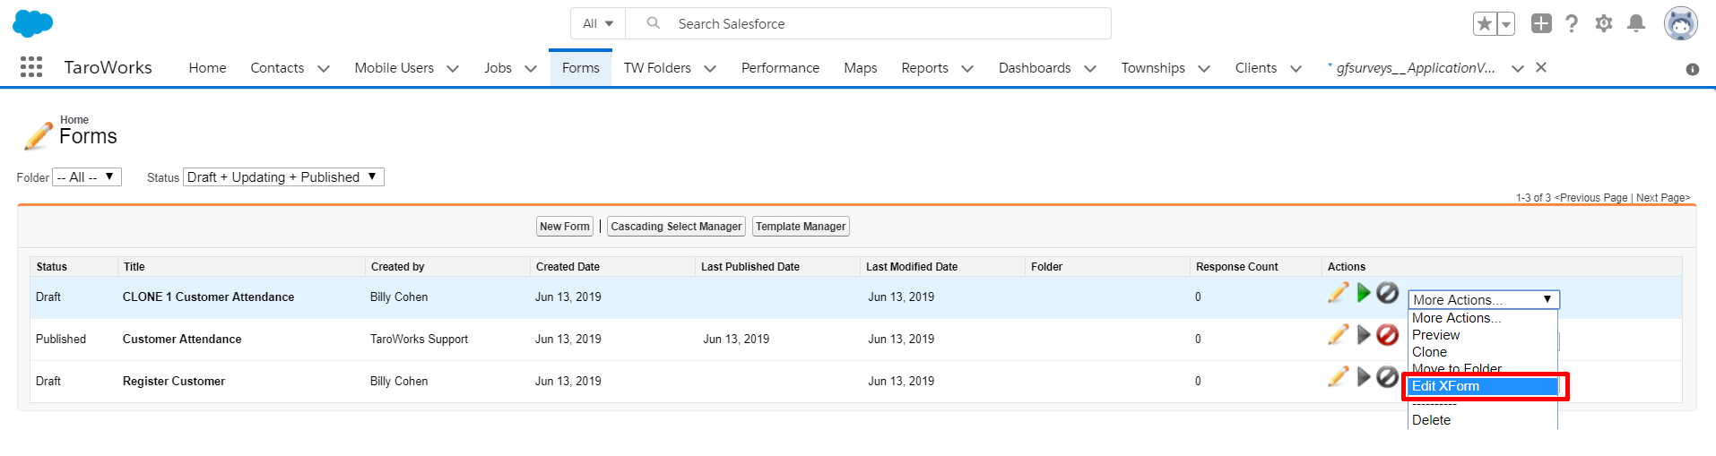This screenshot has width=1716, height=456.
Task: Publish CLONE 1 Customer Attendance with green play icon
Action: point(1364,292)
